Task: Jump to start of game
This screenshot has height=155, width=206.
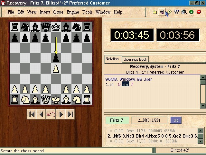Action: pyautogui.click(x=32, y=114)
